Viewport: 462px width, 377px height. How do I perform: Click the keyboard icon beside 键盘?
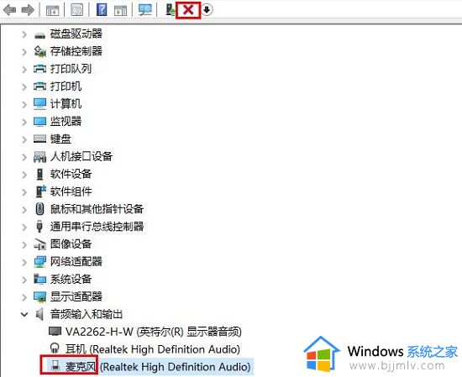pos(39,139)
